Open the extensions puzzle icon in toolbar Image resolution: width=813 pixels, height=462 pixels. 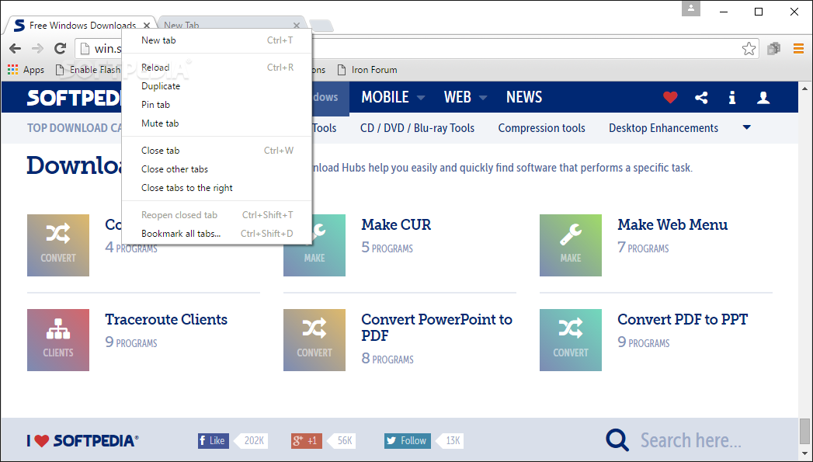tap(774, 48)
